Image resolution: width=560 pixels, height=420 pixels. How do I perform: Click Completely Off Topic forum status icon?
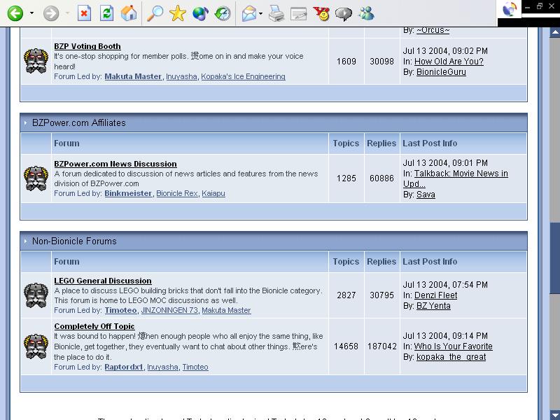pos(36,346)
